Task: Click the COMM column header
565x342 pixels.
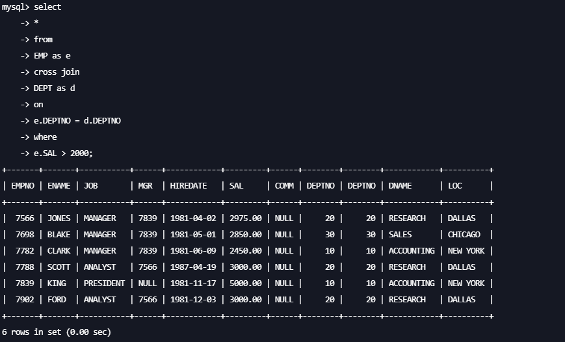Action: [x=284, y=185]
